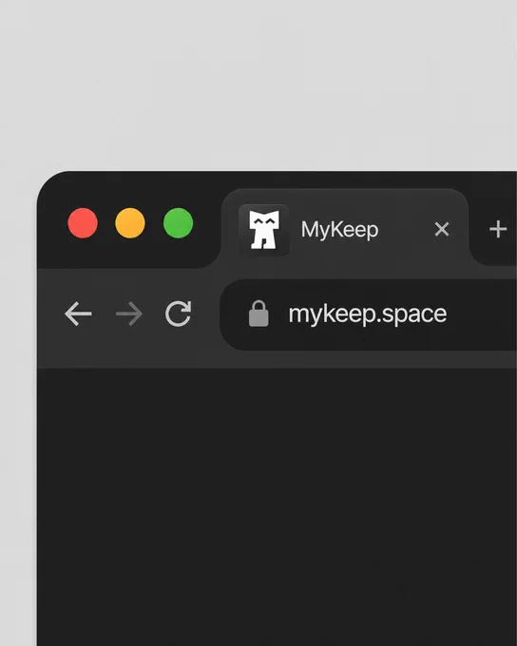Screen dimensions: 517x646
Task: Focus the mykeep.space address bar
Action: (x=368, y=314)
